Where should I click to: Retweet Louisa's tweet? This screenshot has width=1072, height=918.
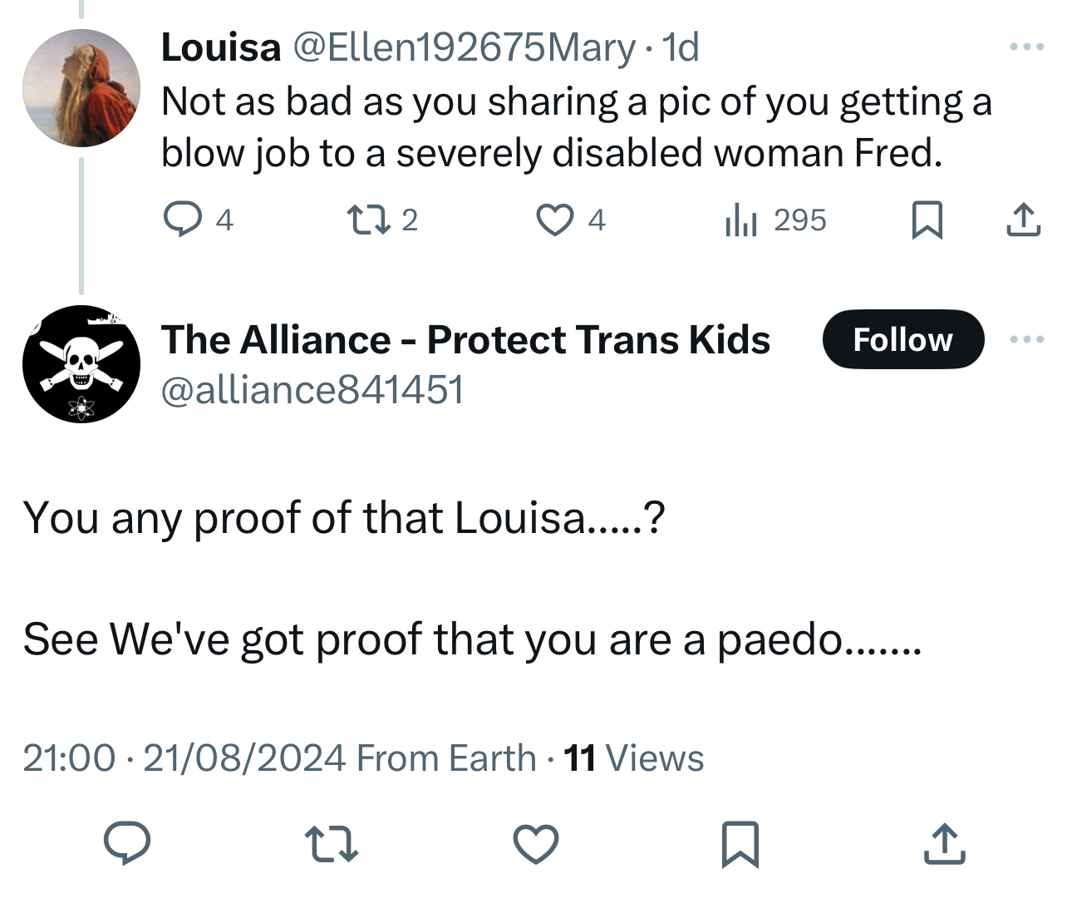pos(362,220)
